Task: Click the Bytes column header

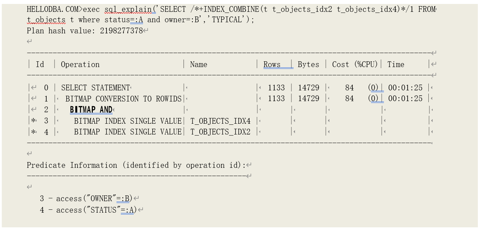Action: (308, 65)
